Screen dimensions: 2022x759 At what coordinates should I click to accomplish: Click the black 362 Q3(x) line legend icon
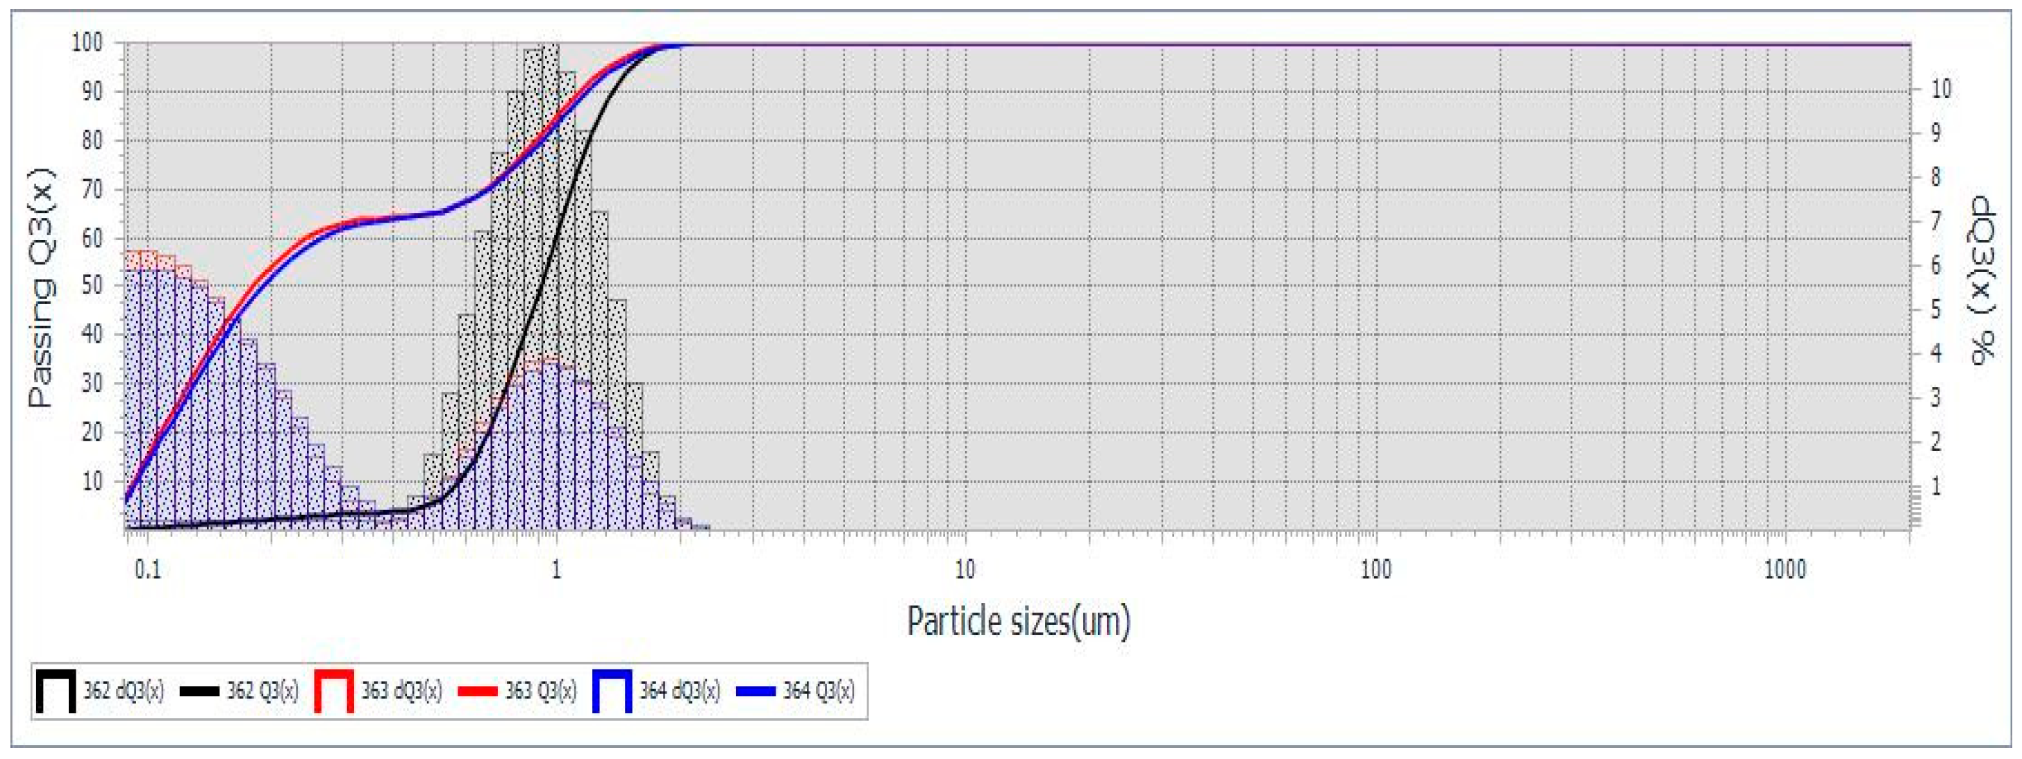(x=199, y=691)
